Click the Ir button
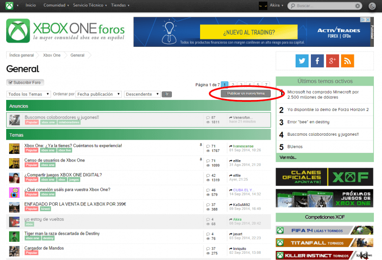Screen dimensions: 382x260 tap(167, 94)
